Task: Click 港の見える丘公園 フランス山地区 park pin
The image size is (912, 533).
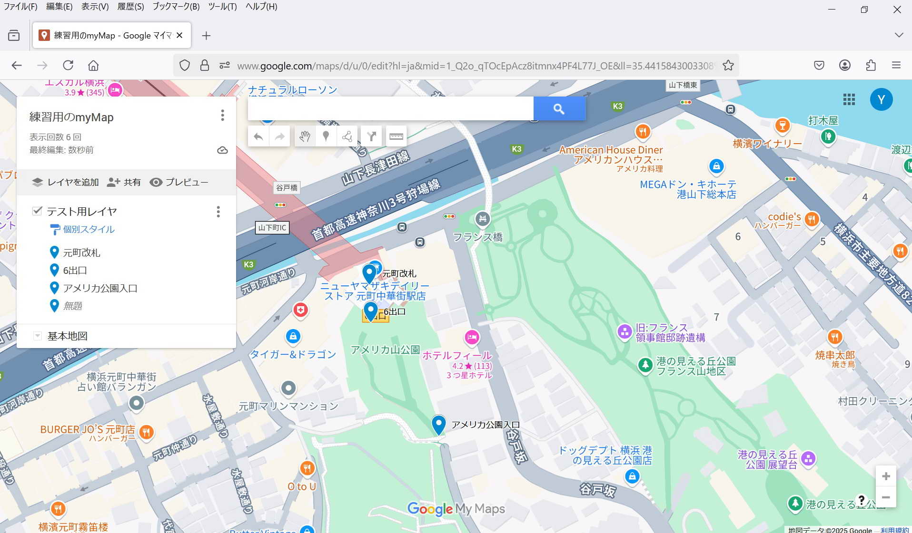Action: tap(645, 365)
